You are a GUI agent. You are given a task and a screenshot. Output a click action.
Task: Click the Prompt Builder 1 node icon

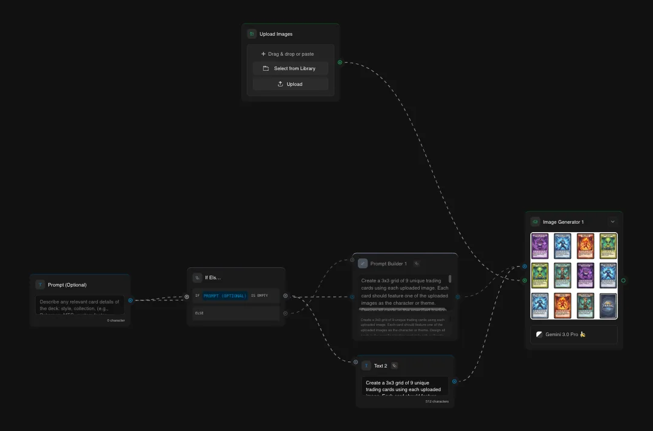(363, 263)
